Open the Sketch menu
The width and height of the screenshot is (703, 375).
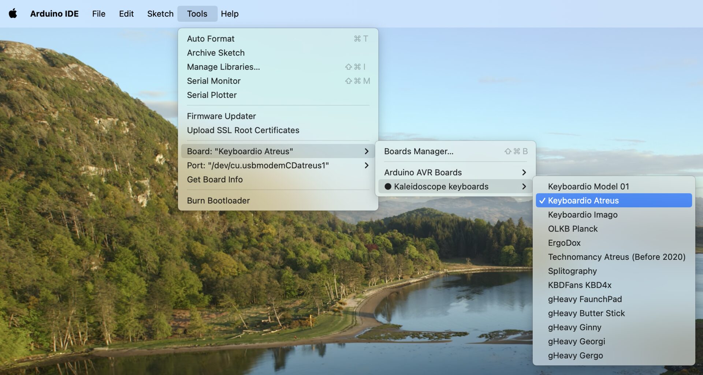point(160,14)
